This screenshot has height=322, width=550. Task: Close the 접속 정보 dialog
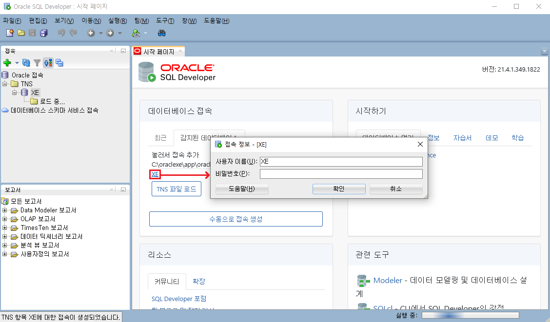pyautogui.click(x=420, y=144)
